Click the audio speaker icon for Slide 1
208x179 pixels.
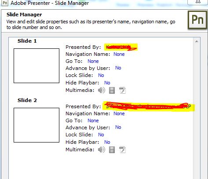click(102, 90)
